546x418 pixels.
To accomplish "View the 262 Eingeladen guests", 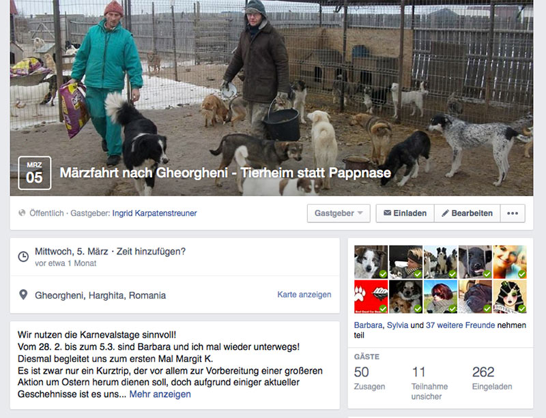I will (492, 377).
